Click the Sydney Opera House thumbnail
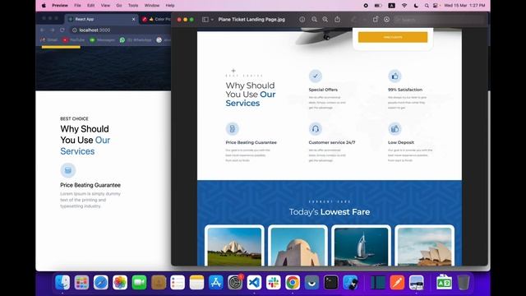The width and height of the screenshot is (526, 296). (x=424, y=247)
